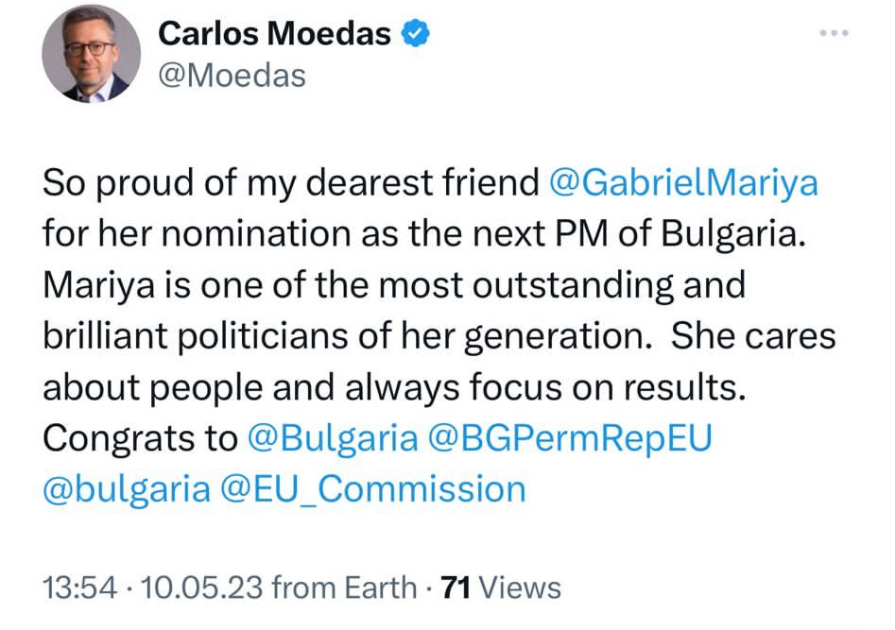Visit the @GabrielMariya mention
895x630 pixels.
point(683,183)
